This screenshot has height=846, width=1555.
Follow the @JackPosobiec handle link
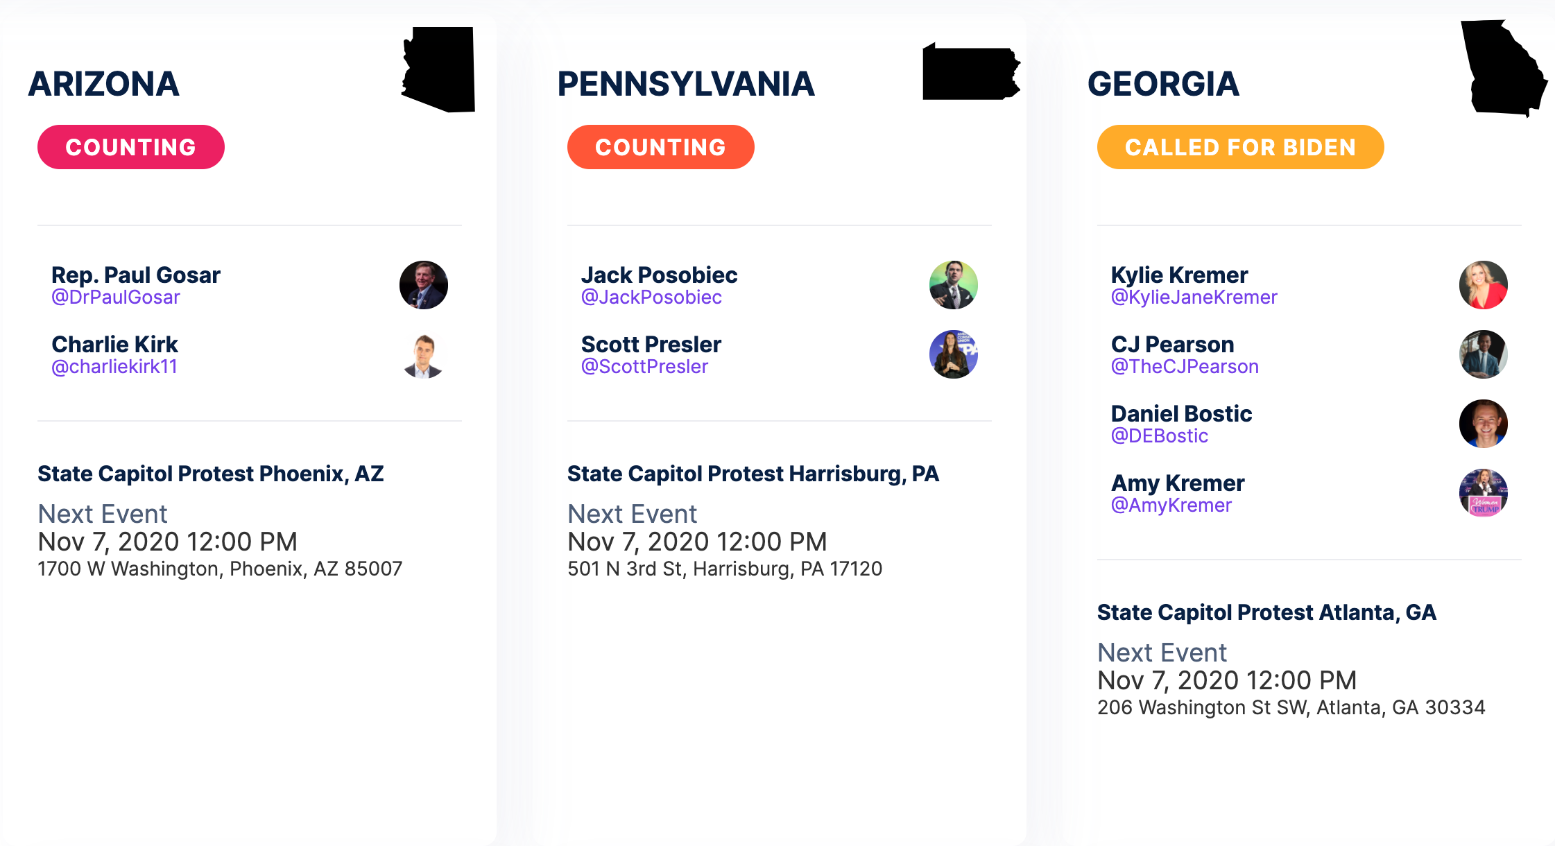(x=651, y=297)
